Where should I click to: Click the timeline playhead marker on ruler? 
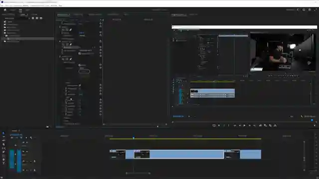point(134,138)
